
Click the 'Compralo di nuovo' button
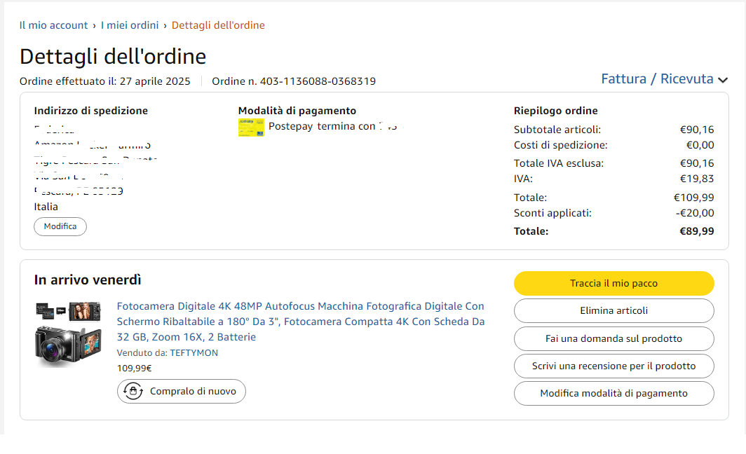coord(182,391)
